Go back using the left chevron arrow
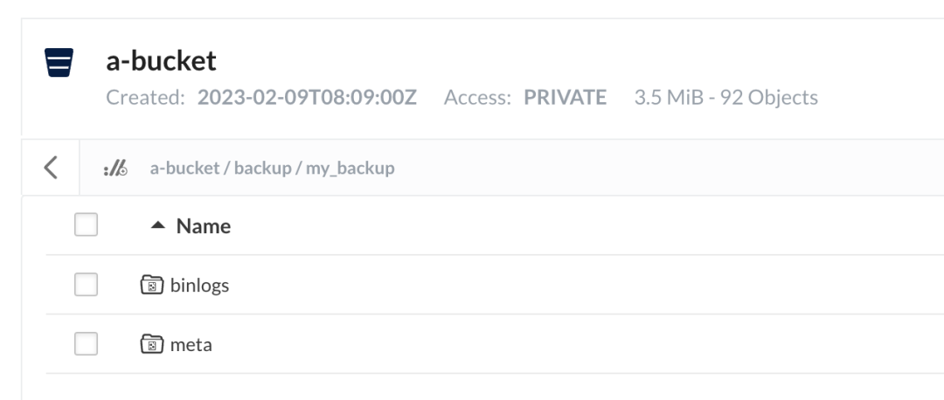 [51, 168]
